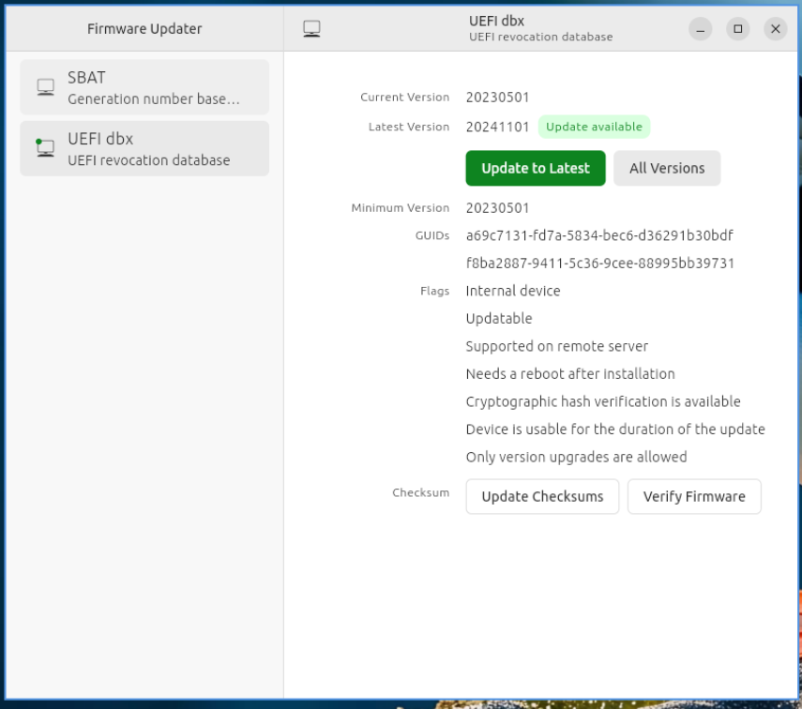Click the GUID starting with a69c7131
802x709 pixels.
click(599, 235)
